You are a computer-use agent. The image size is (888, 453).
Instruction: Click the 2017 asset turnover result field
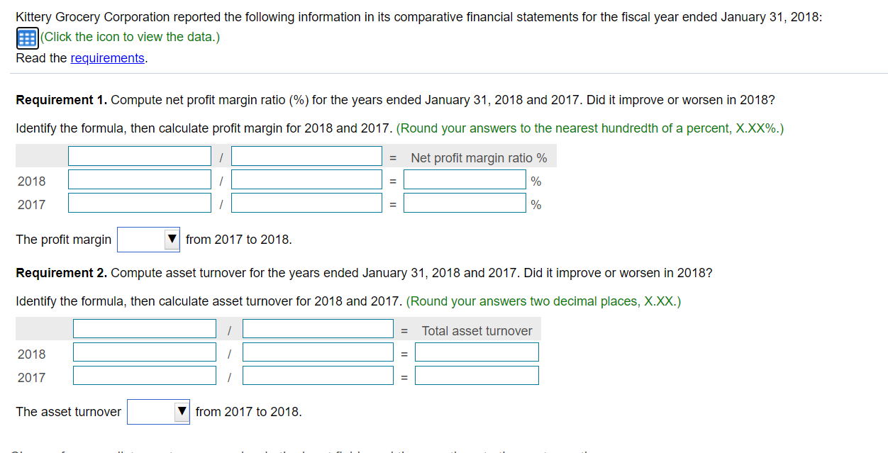pyautogui.click(x=477, y=375)
